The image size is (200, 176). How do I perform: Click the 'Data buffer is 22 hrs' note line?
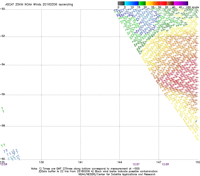(x=98, y=171)
